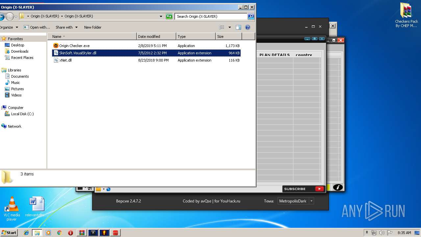Viewport: 421px width, 237px height.
Task: Click the forward navigation arrow
Action: coord(10,16)
